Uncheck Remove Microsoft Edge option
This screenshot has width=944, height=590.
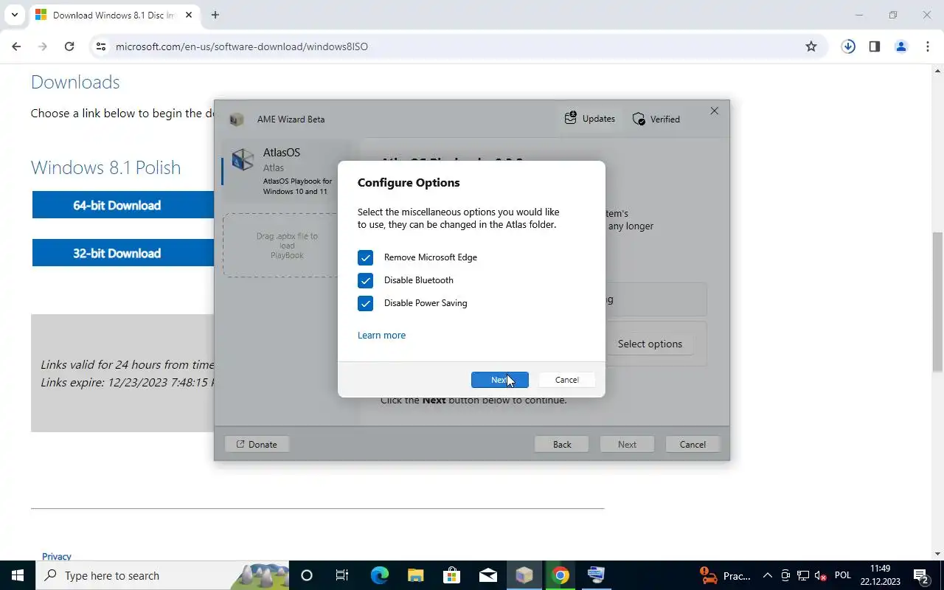[365, 257]
